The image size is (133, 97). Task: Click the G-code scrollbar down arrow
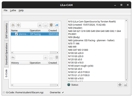(x=126, y=80)
